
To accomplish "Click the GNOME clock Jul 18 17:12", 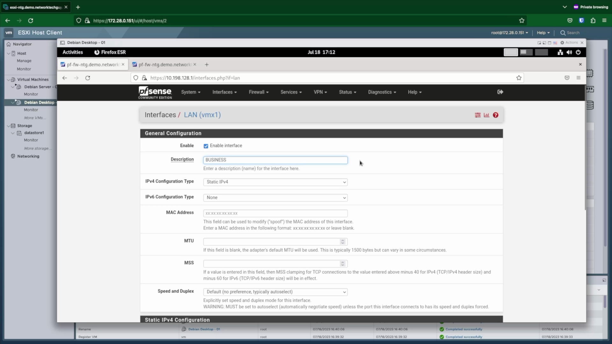I will point(321,52).
